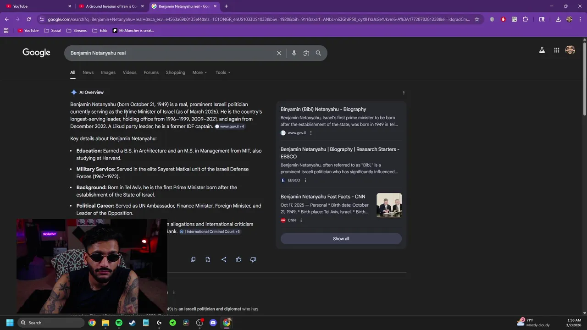The image size is (587, 330).
Task: Open options menu for the www.gov.il source
Action: 311,133
